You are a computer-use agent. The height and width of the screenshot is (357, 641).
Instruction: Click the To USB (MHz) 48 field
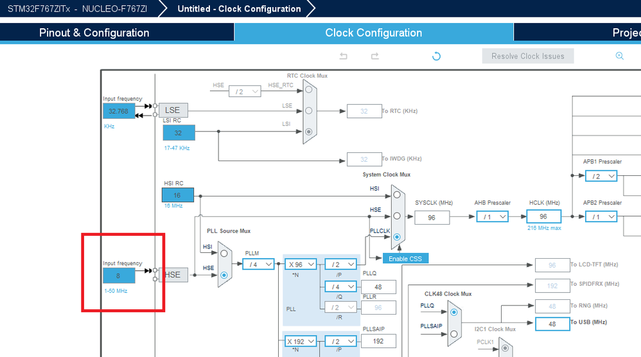pyautogui.click(x=552, y=324)
